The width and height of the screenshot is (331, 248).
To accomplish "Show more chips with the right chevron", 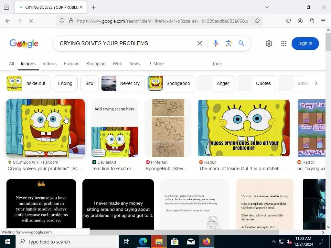I will [x=316, y=83].
